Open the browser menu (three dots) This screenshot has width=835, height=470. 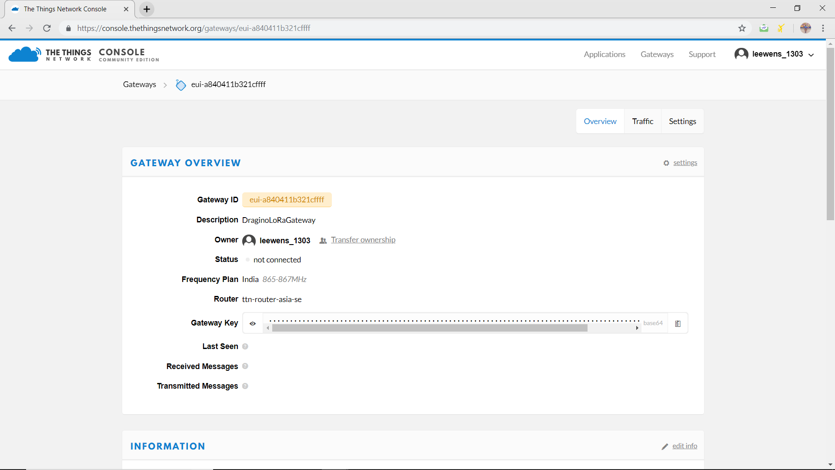[x=823, y=28]
